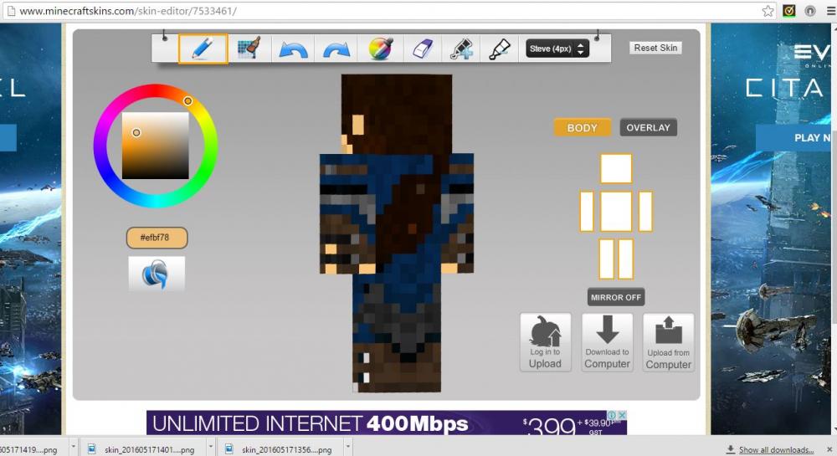The width and height of the screenshot is (837, 456).
Task: Click Show all downloads link
Action: point(776,450)
